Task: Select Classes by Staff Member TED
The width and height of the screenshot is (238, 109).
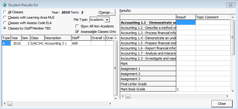Action: 5,28
